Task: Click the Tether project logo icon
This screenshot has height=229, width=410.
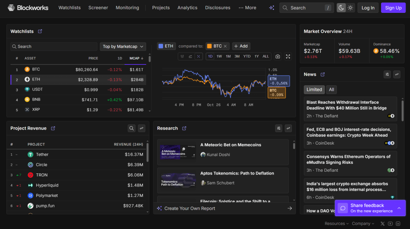Action: pyautogui.click(x=30, y=155)
